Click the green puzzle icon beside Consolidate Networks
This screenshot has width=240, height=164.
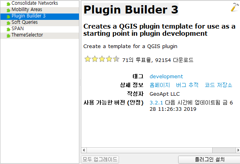click(x=8, y=4)
